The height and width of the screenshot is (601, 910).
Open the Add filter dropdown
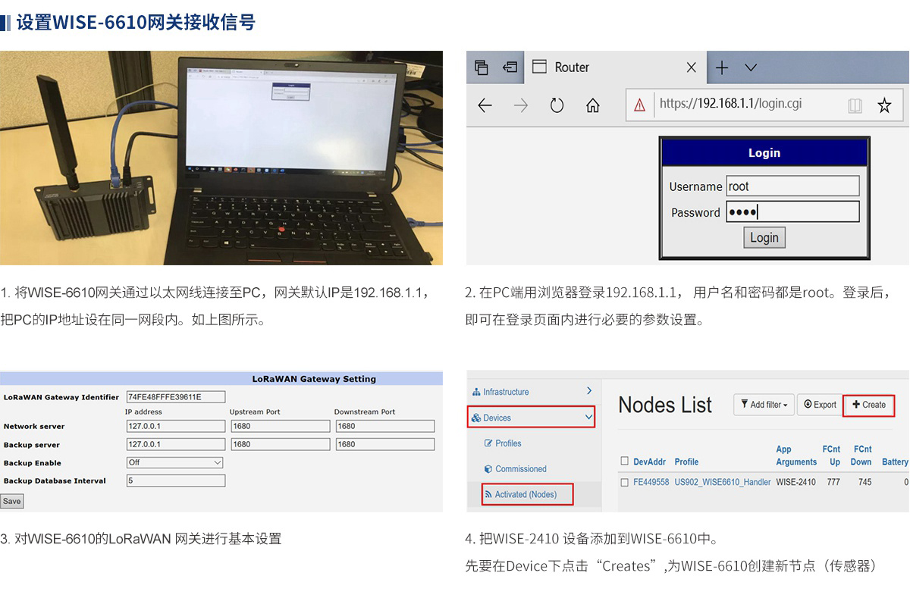tap(764, 405)
